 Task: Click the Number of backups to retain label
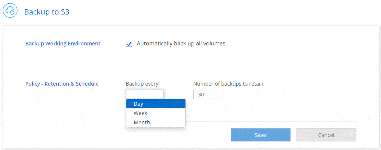[228, 84]
